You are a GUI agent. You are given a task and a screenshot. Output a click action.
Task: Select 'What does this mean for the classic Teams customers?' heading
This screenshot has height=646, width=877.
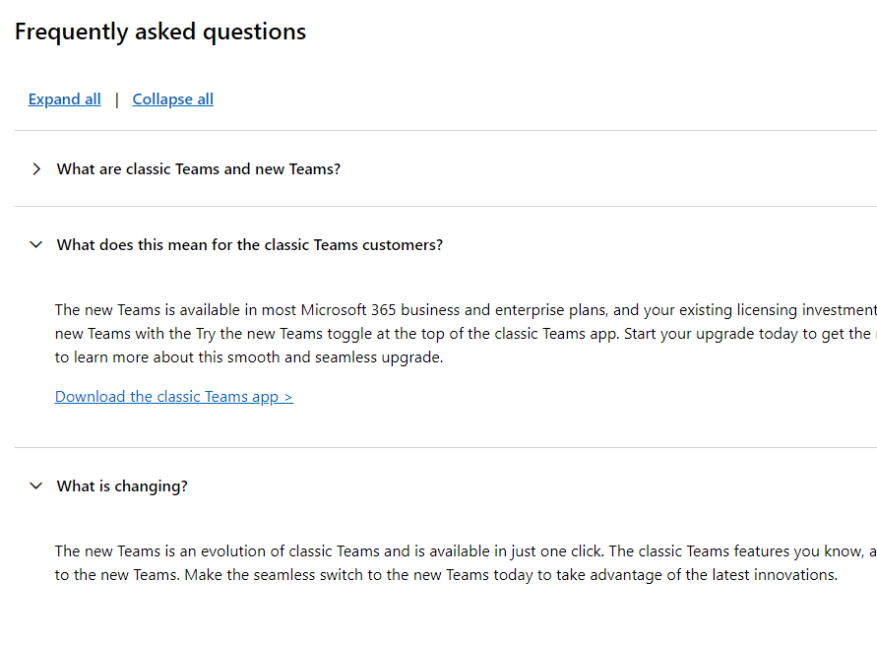point(249,244)
